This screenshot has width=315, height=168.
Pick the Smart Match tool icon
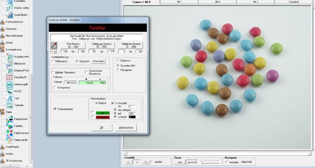[x=9, y=15]
